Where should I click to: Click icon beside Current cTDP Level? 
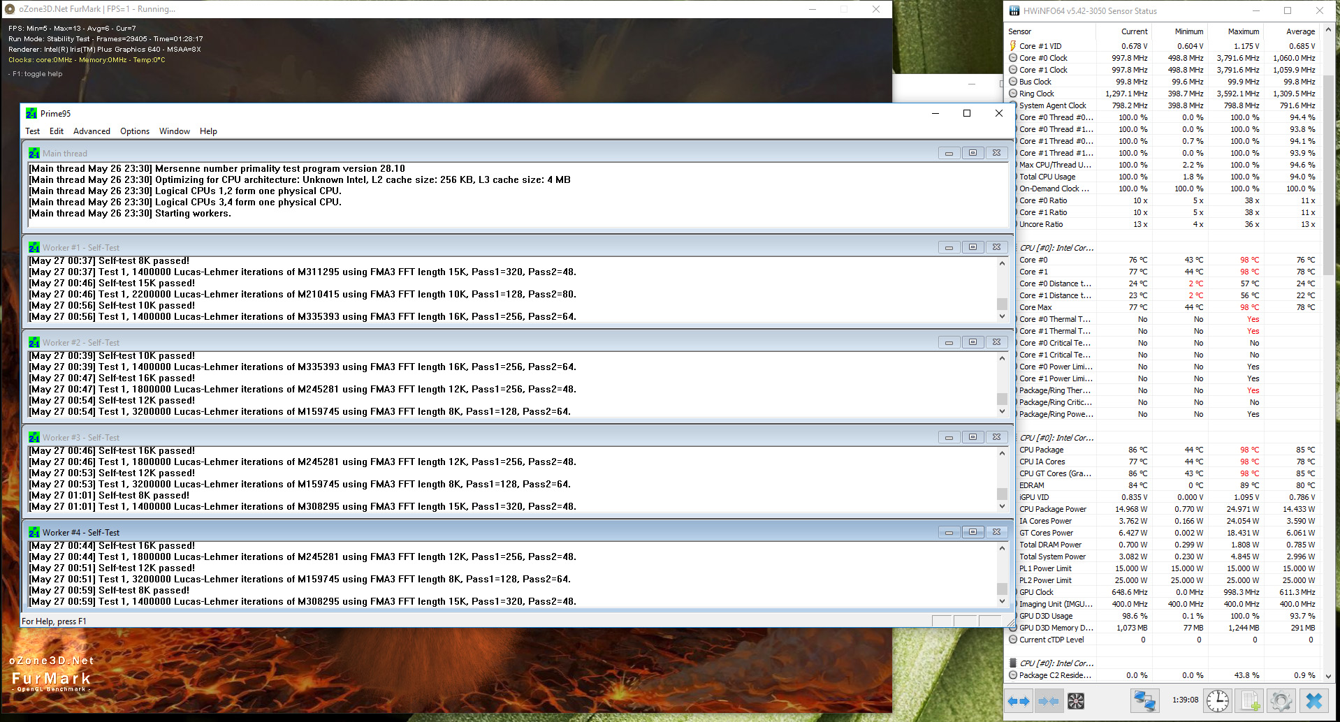click(x=1013, y=640)
